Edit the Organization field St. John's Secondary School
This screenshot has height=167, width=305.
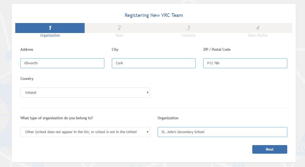pos(222,132)
